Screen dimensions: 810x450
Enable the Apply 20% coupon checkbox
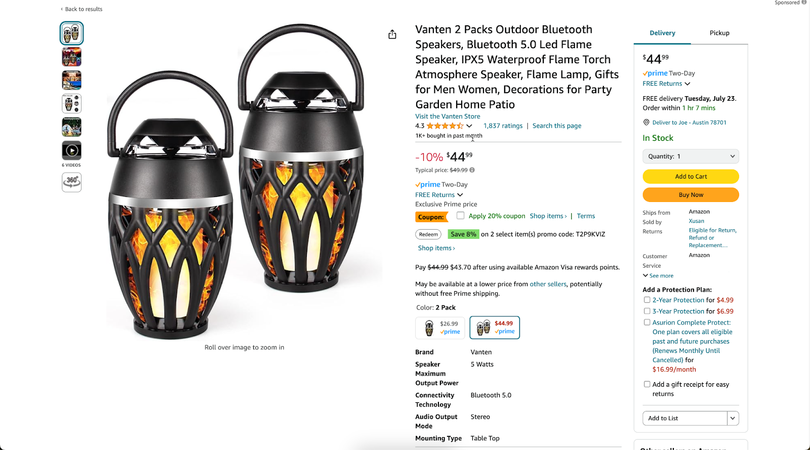point(460,215)
